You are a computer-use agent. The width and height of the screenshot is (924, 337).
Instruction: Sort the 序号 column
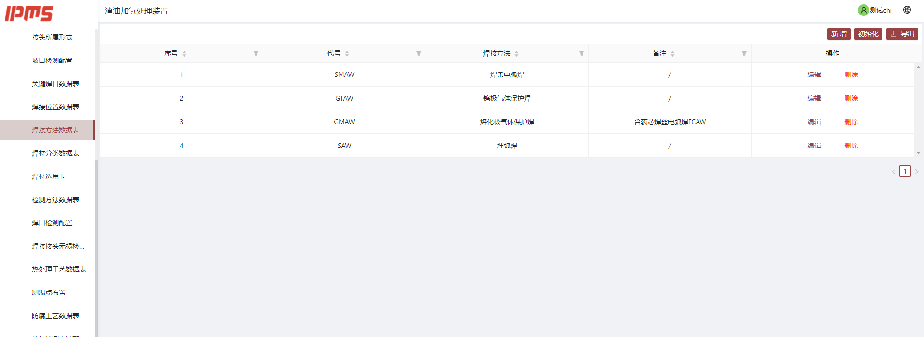(184, 54)
